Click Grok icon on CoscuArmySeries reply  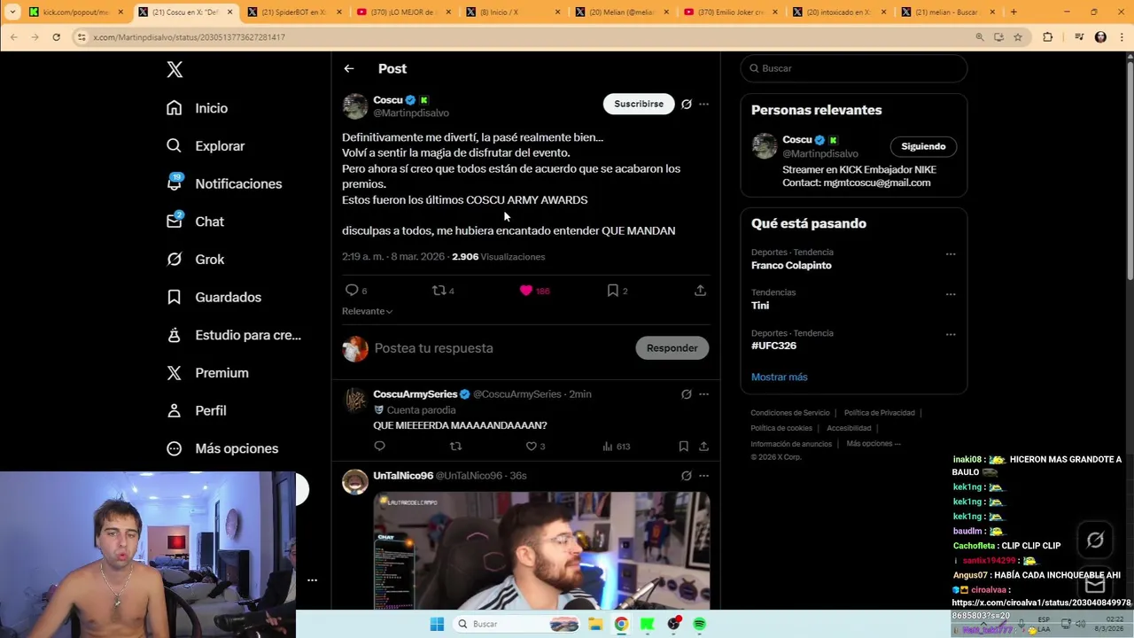pos(687,394)
